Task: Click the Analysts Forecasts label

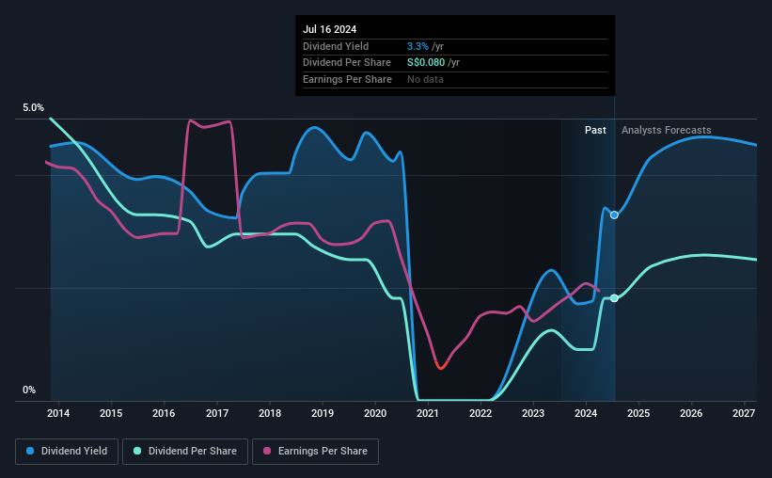Action: coord(666,130)
